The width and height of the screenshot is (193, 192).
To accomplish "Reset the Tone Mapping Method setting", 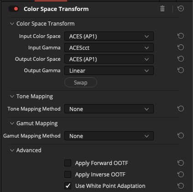I will coord(181,109).
